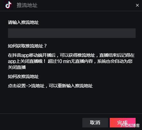Click the 推流地址 dialog title text
This screenshot has width=142, height=130.
27,5
